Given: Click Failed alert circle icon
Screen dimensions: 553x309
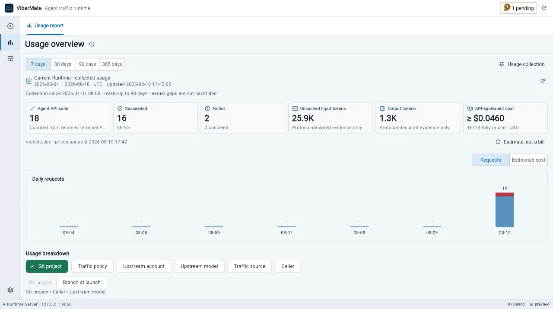Looking at the screenshot, I should coord(207,108).
